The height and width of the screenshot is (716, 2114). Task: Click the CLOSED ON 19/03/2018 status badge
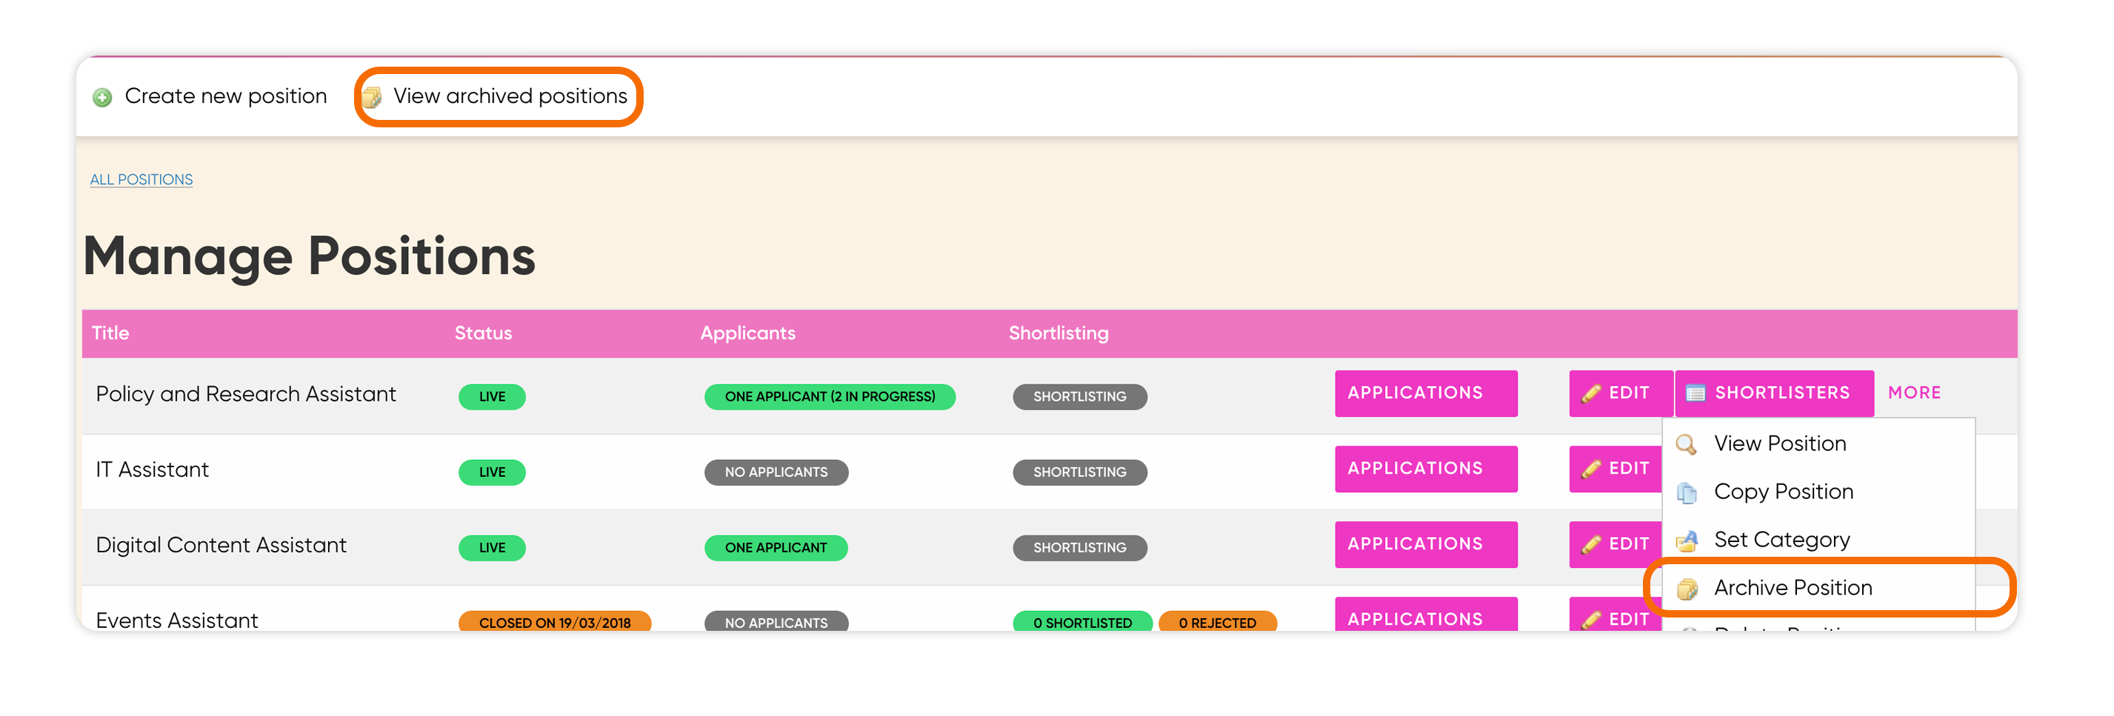pos(555,622)
